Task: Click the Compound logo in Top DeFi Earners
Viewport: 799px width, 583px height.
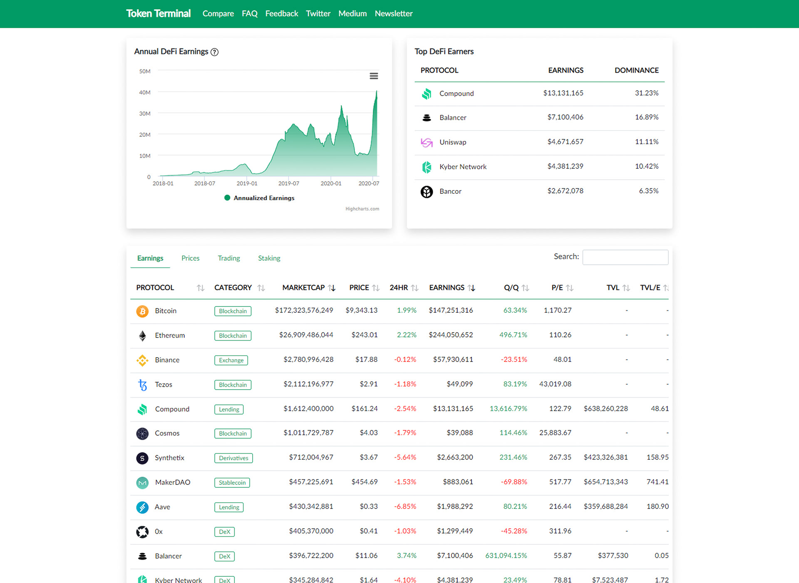Action: 427,94
